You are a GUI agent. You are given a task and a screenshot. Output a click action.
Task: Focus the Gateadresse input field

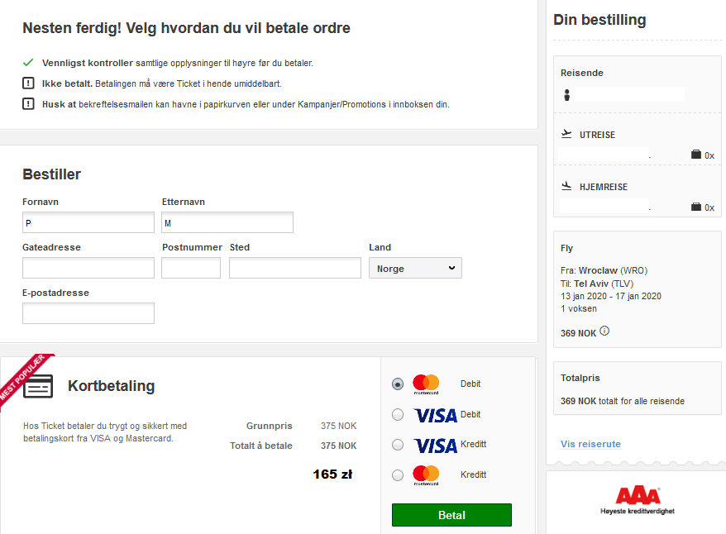pos(88,268)
